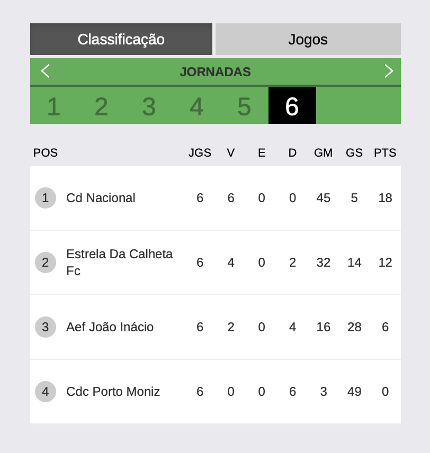Click the Aef João Inácio team name

coord(110,327)
